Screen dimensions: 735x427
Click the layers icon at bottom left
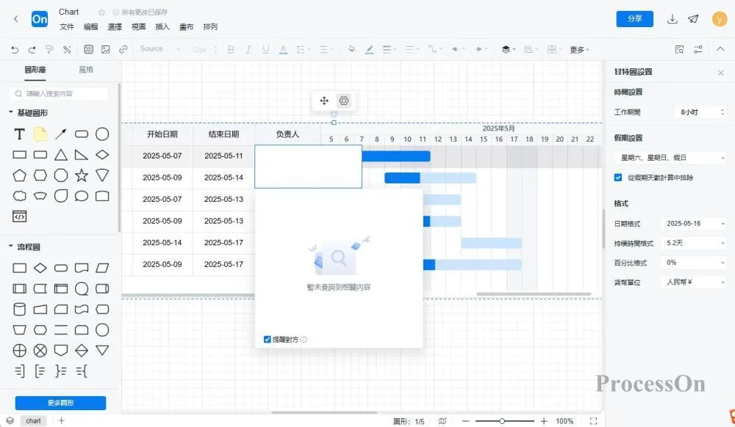coord(10,420)
